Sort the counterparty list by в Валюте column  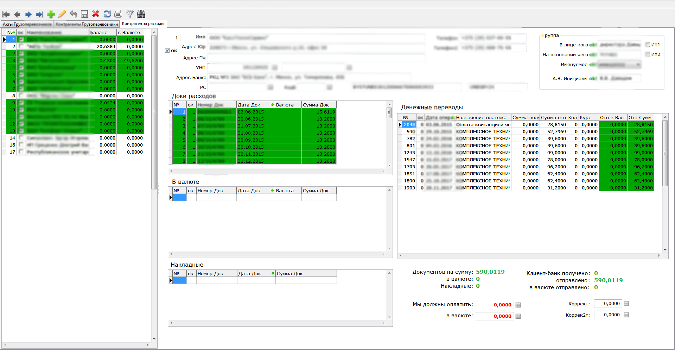130,32
